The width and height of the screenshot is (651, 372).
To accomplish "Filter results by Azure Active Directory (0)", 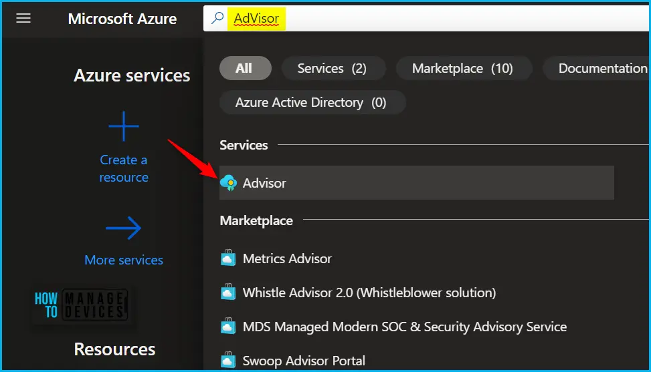I will tap(312, 102).
